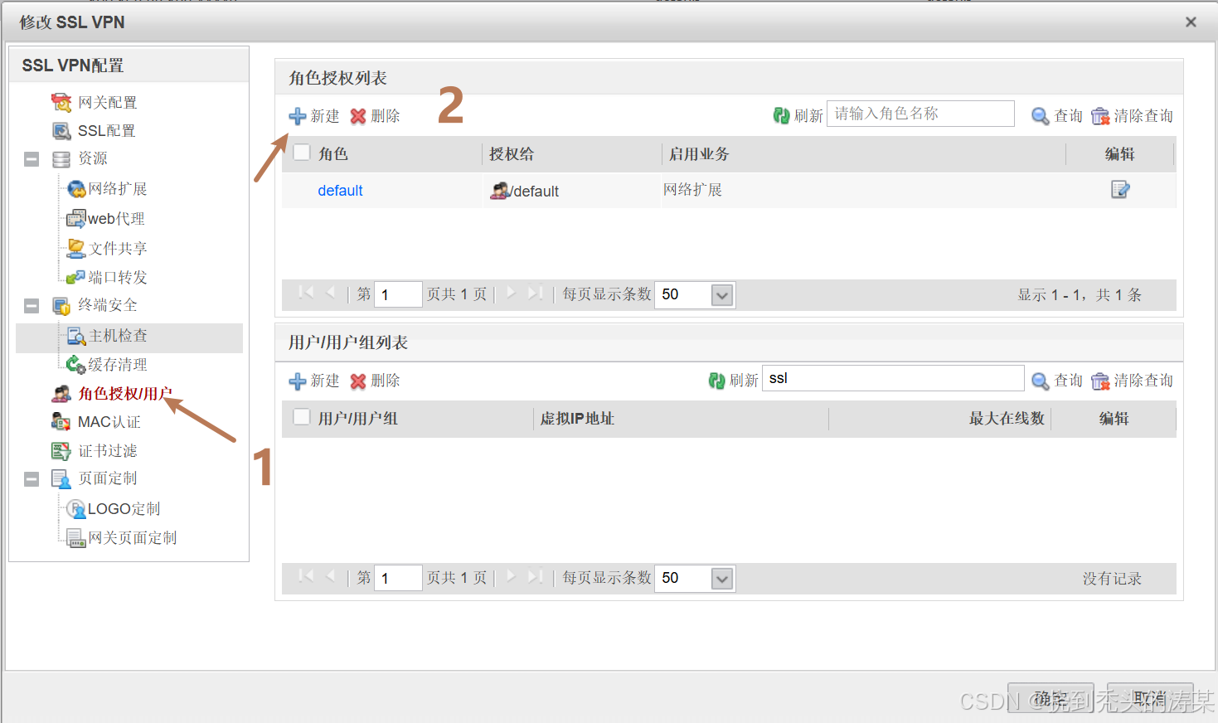Screen dimensions: 1218x723
Task: Open 主机检查 tree item
Action: point(118,336)
